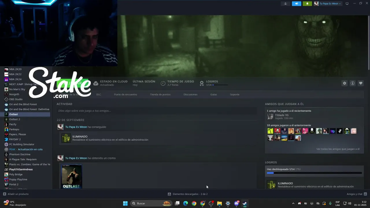Open the Discusiones tab
Image resolution: width=370 pixels, height=208 pixels.
[x=190, y=94]
